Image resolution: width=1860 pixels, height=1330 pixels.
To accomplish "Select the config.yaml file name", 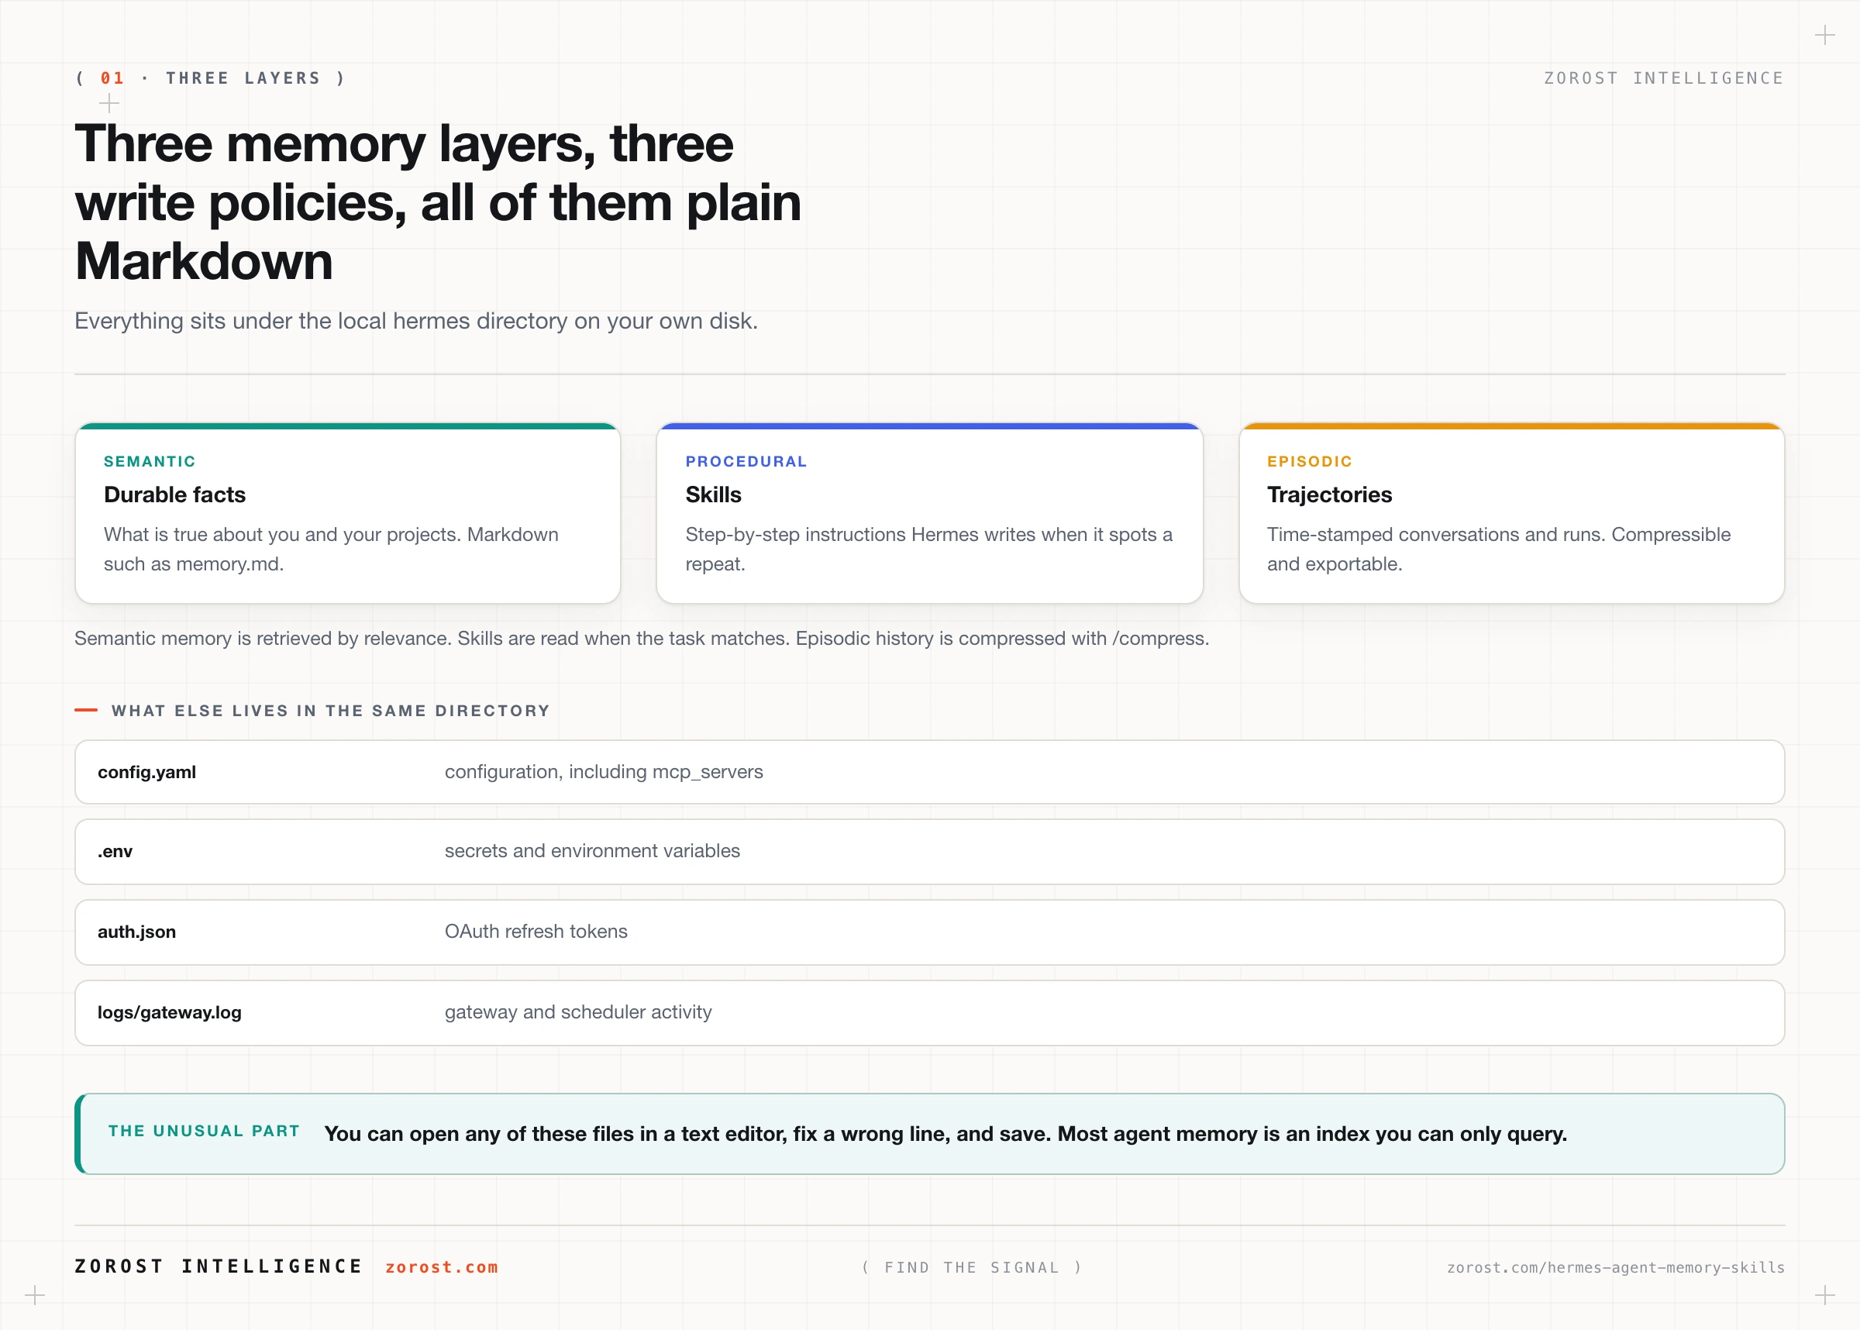I will [146, 772].
